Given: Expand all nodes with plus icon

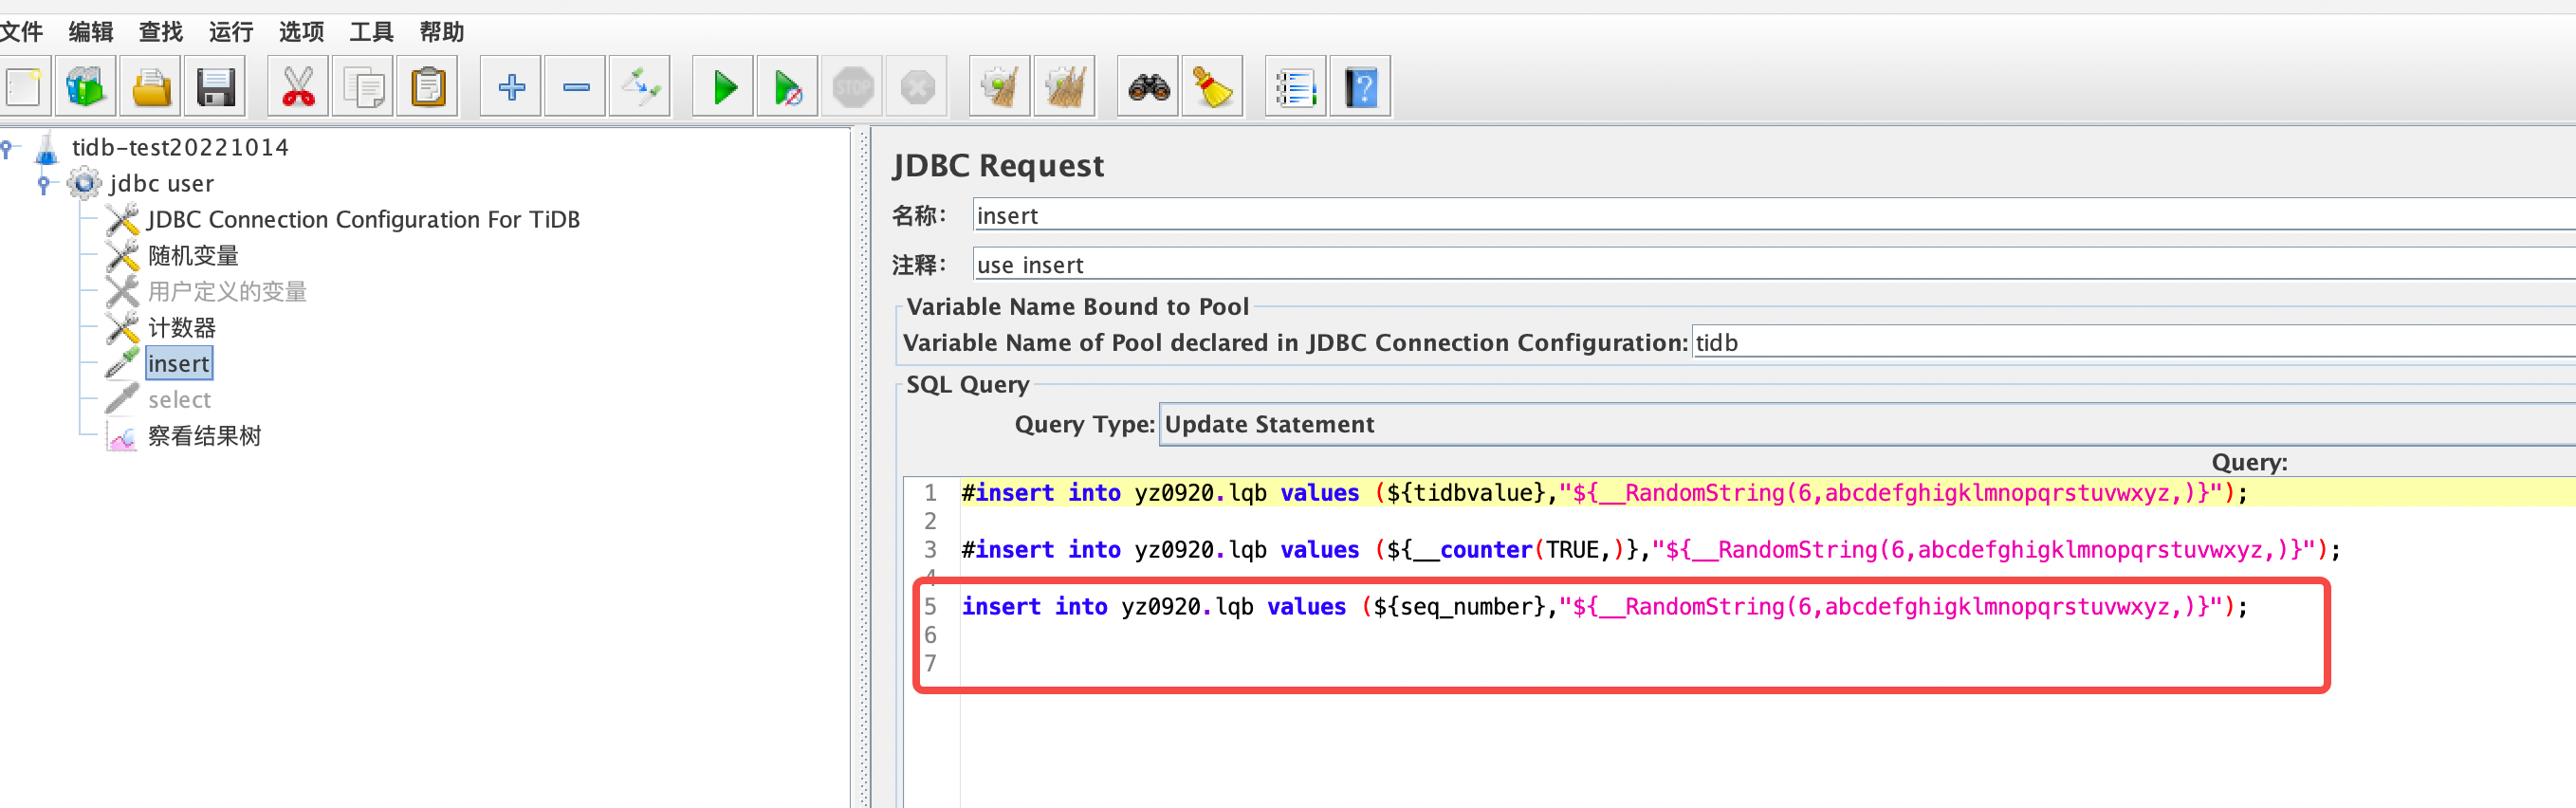Looking at the screenshot, I should 511,87.
